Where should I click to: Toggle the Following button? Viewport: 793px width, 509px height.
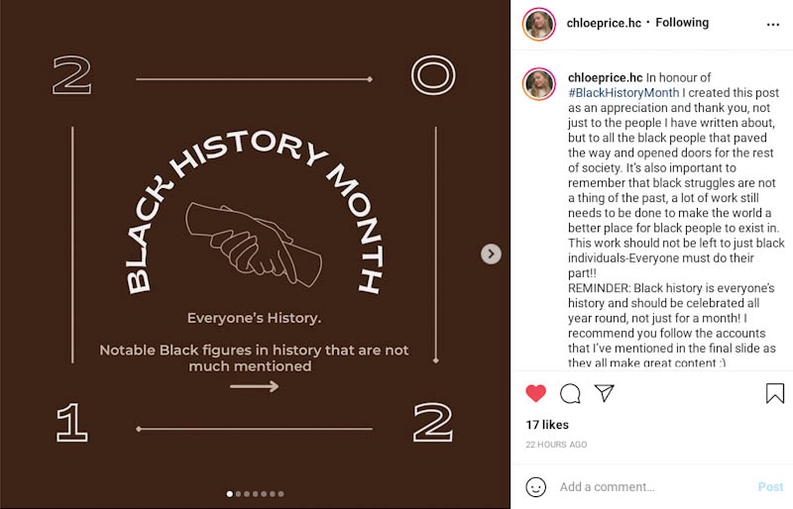point(681,23)
